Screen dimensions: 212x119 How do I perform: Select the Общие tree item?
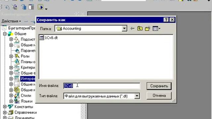point(21,34)
